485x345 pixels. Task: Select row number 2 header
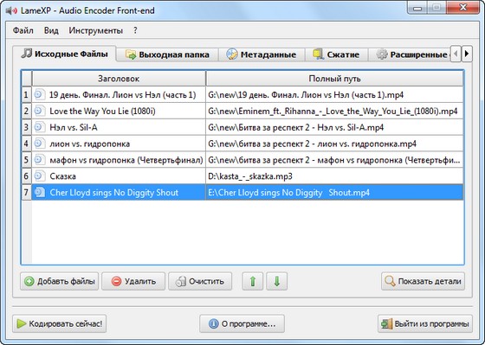[26, 111]
